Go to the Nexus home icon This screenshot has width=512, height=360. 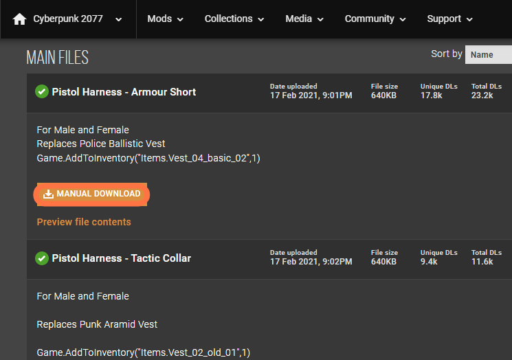(x=19, y=19)
